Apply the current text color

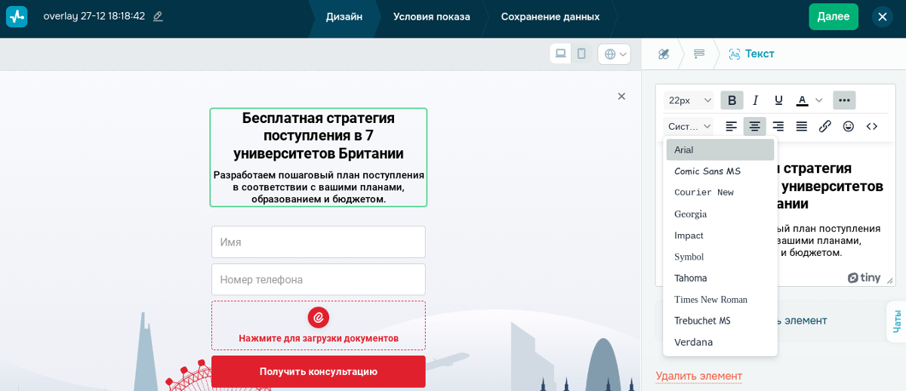802,100
